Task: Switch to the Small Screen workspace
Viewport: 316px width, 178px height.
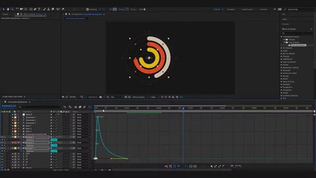Action: pyautogui.click(x=247, y=9)
